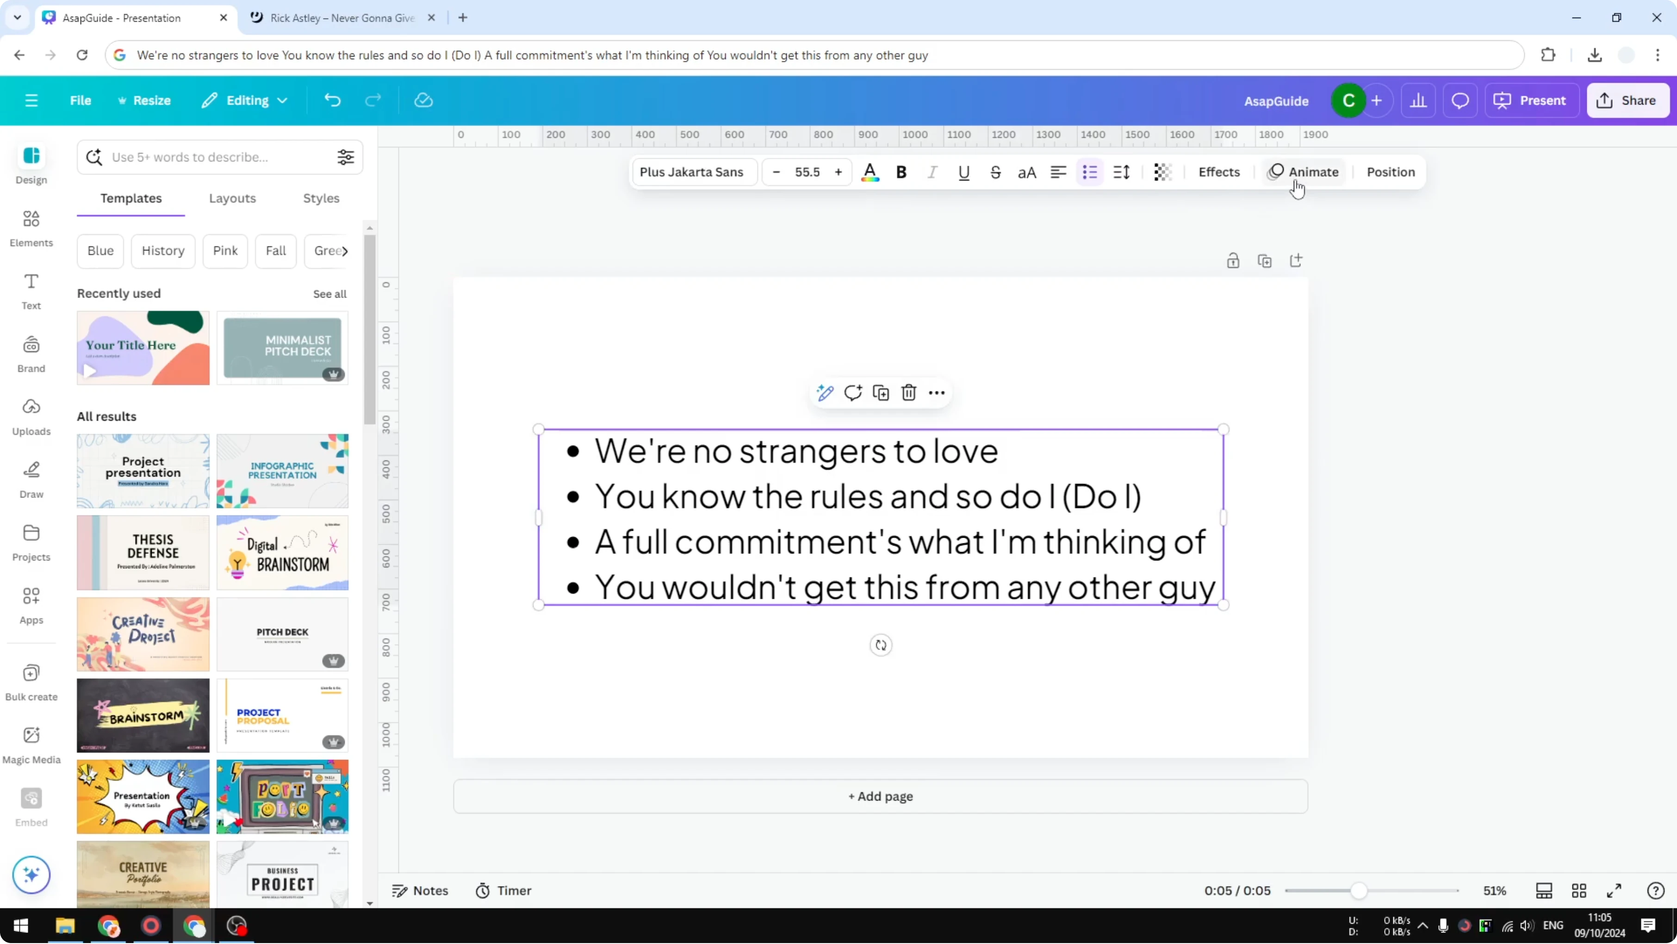Screen dimensions: 1677x944
Task: Open the Uploads panel
Action: pyautogui.click(x=31, y=416)
